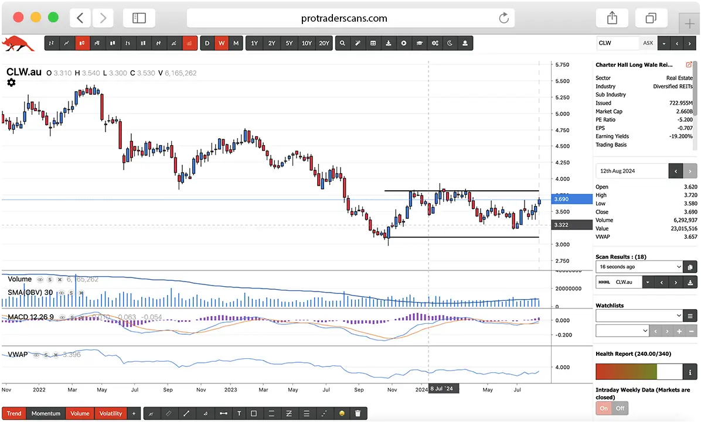The image size is (701, 422).
Task: Show Health Report info
Action: pyautogui.click(x=690, y=372)
